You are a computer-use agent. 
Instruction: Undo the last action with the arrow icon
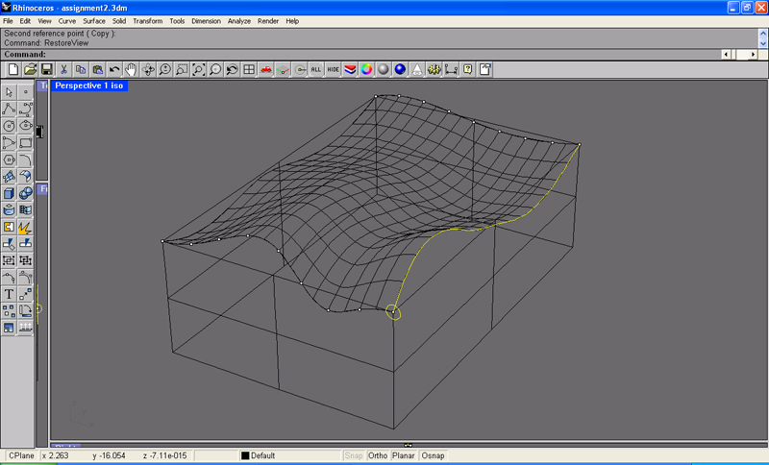point(114,69)
